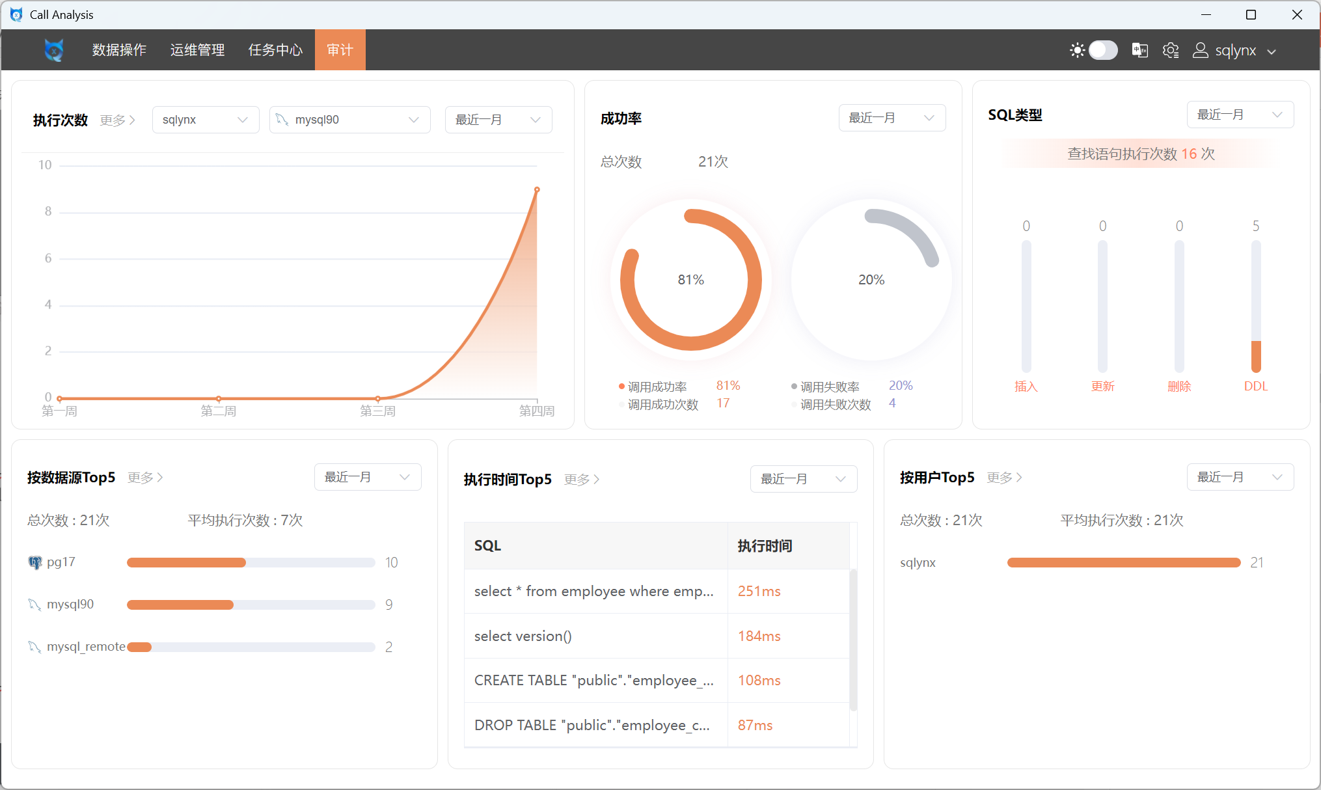Click the SQLynx cat logo icon
Image resolution: width=1321 pixels, height=790 pixels.
(x=54, y=50)
